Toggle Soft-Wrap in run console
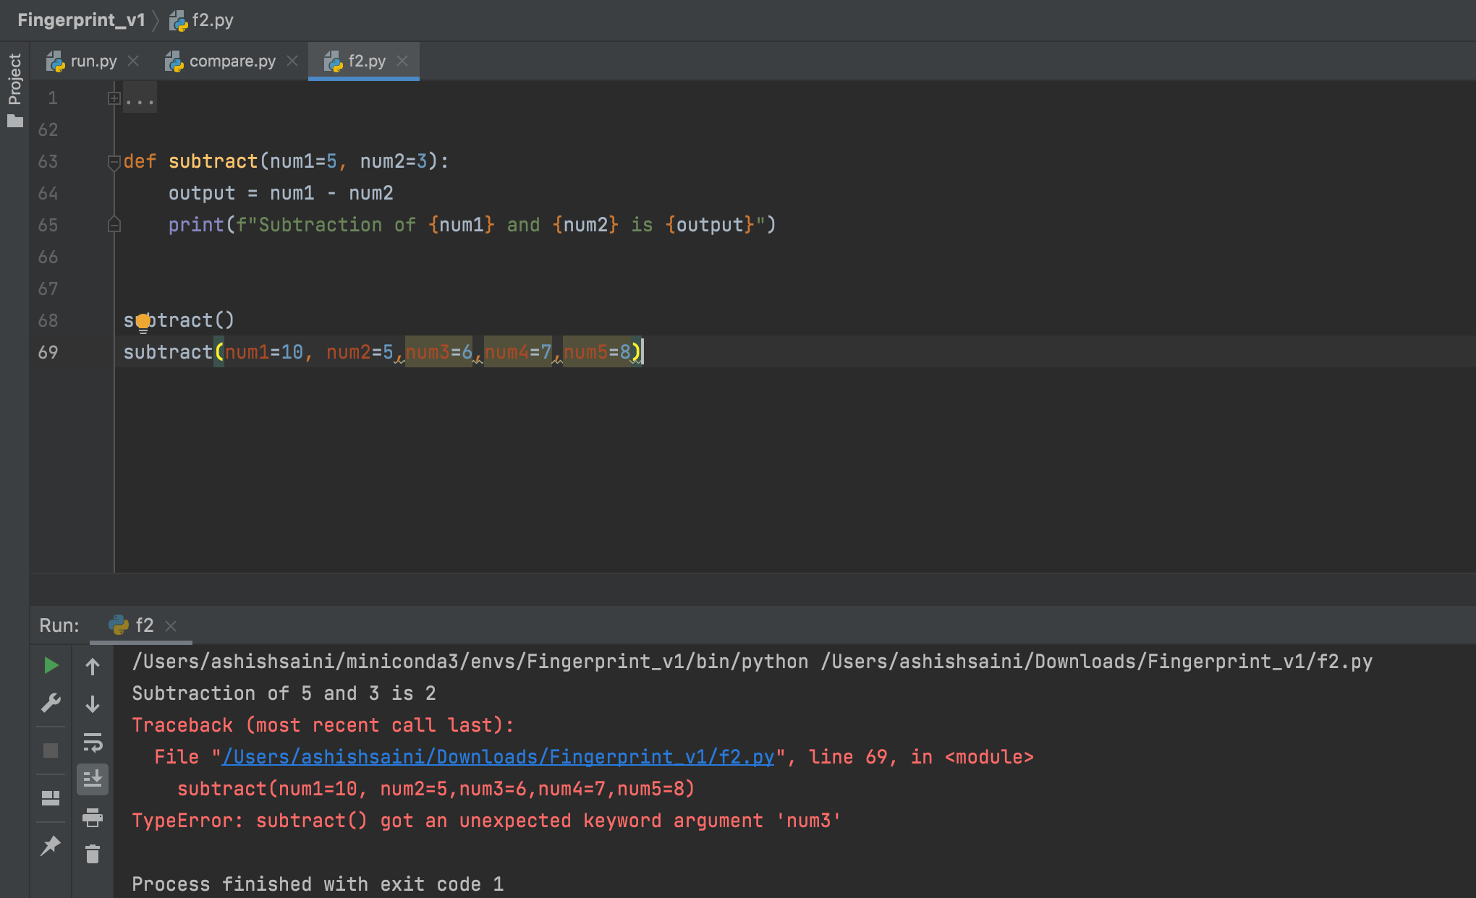The width and height of the screenshot is (1476, 898). [x=93, y=743]
